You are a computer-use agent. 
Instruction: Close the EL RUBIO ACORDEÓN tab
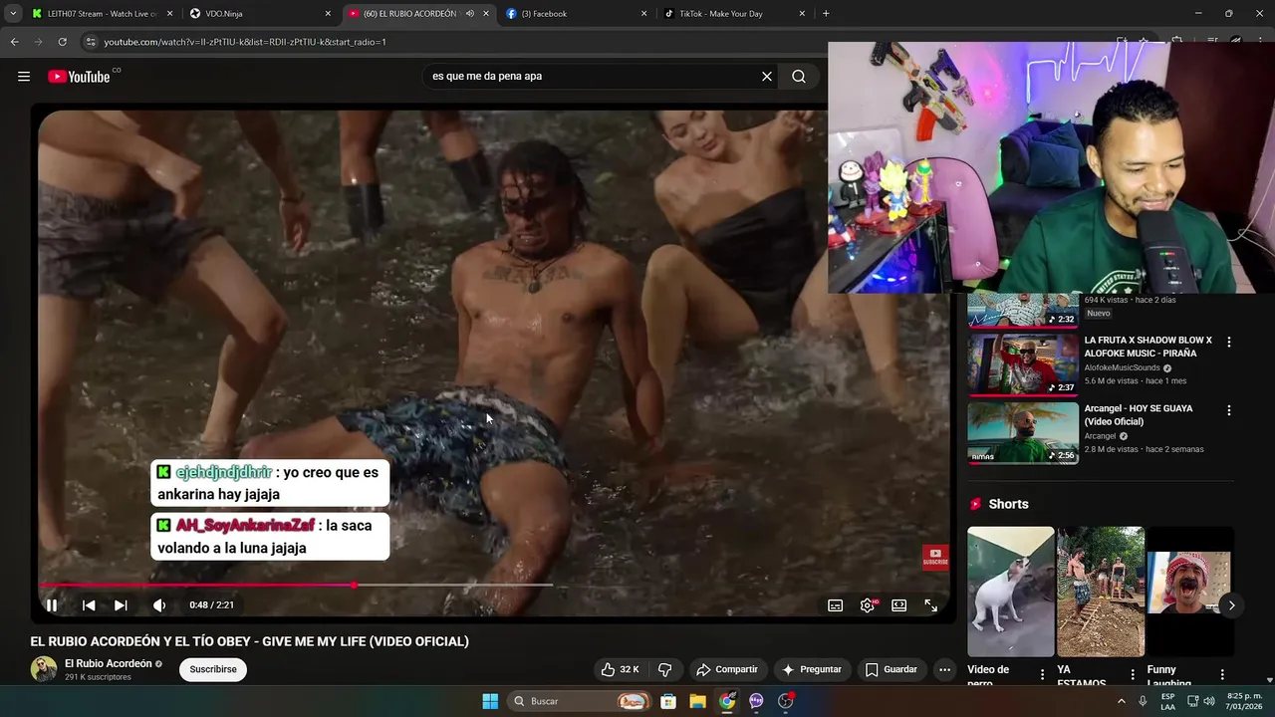click(x=486, y=14)
